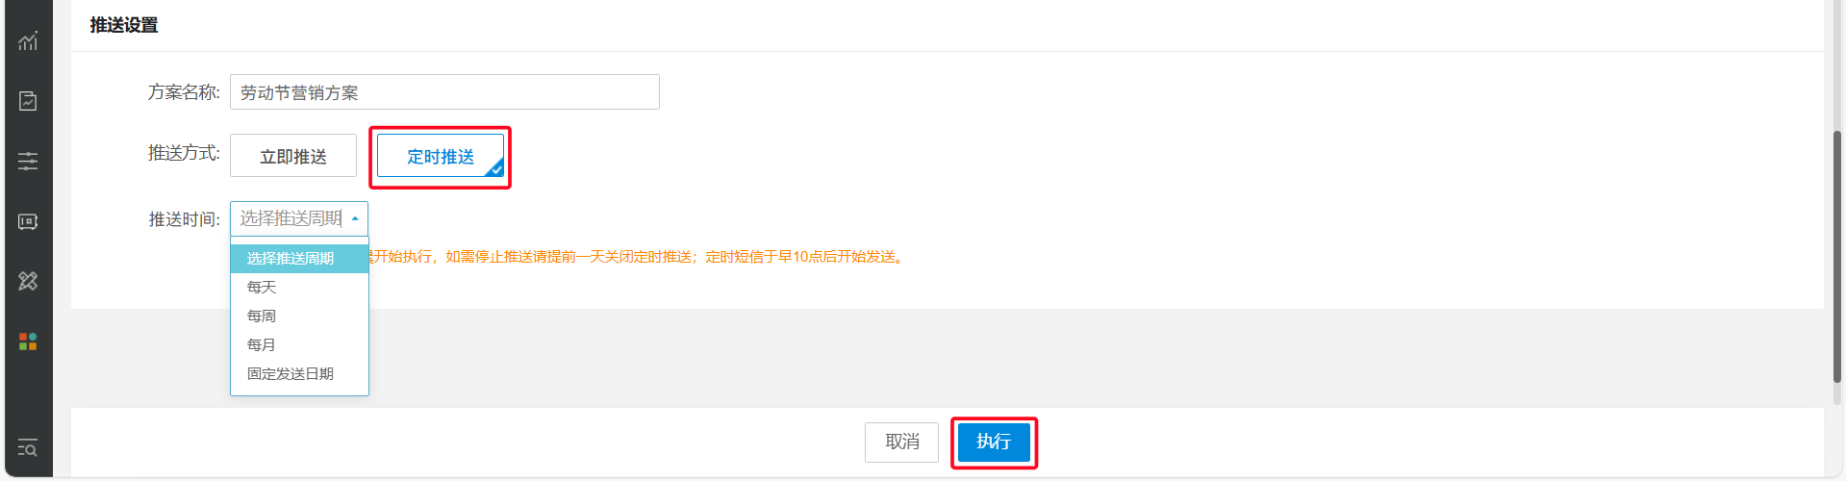Select 立即推送 push mode
This screenshot has width=1846, height=481.
[293, 156]
